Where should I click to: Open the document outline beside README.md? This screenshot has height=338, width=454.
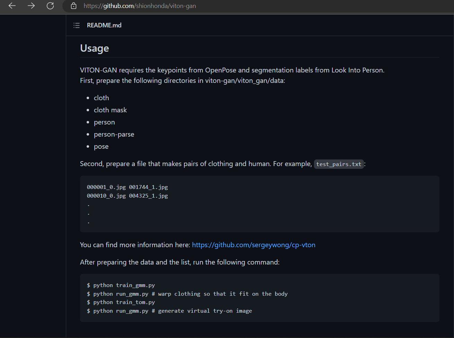[76, 25]
